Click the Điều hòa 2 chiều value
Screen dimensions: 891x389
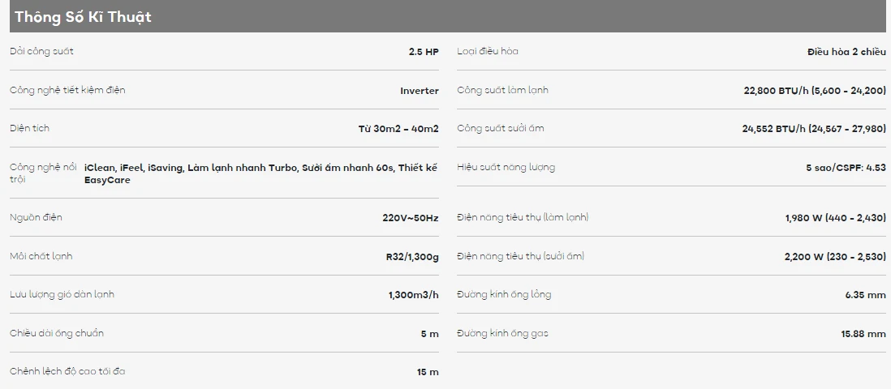[846, 52]
